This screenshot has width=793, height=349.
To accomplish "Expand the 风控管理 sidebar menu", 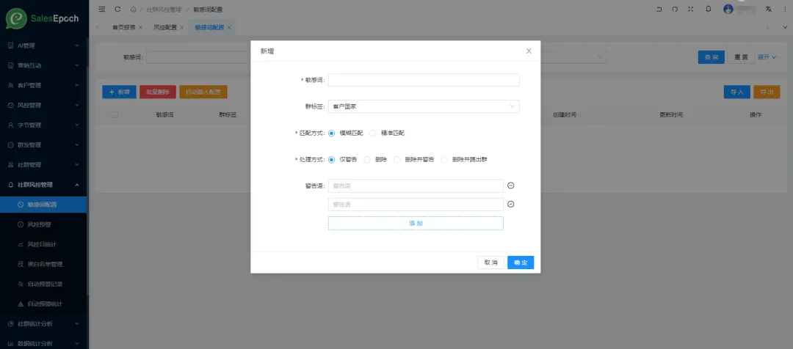I will point(43,105).
